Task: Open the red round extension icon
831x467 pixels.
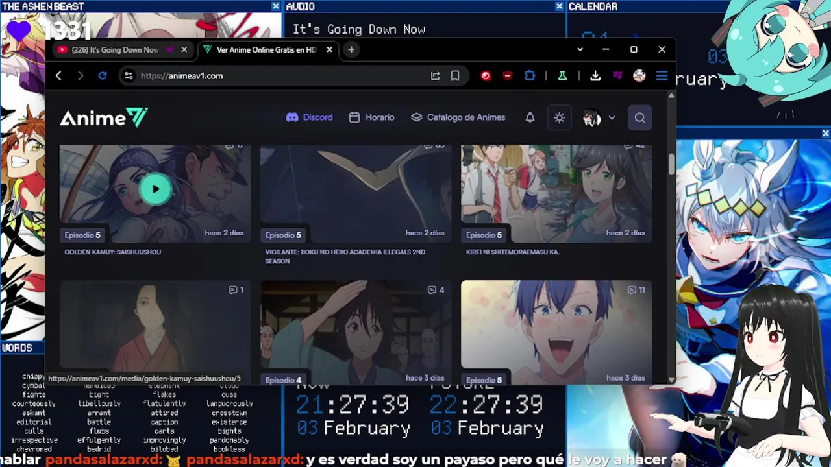Action: point(486,76)
